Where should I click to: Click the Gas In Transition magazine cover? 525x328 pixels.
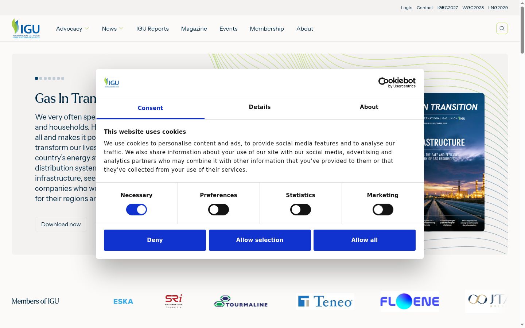454,162
